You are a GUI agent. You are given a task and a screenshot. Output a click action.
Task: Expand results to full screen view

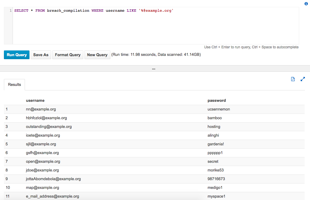pos(303,79)
